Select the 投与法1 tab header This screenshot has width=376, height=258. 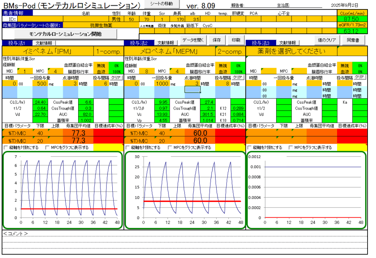[17, 43]
